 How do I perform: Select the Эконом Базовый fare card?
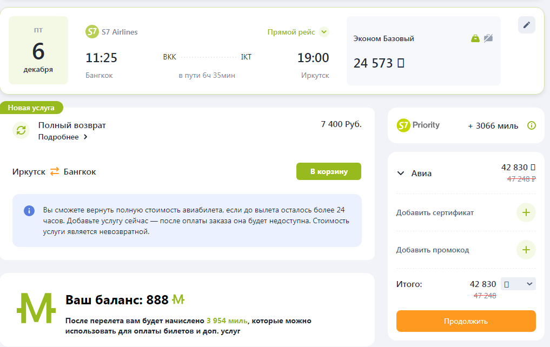(x=423, y=51)
